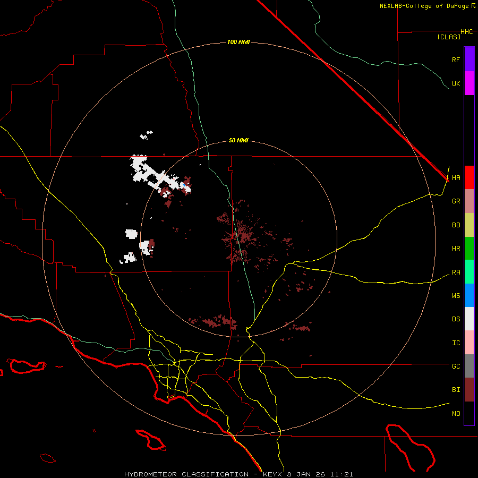
Task: Click the 'NEXLAB-College of DuPage' credit text
Action: pyautogui.click(x=424, y=6)
